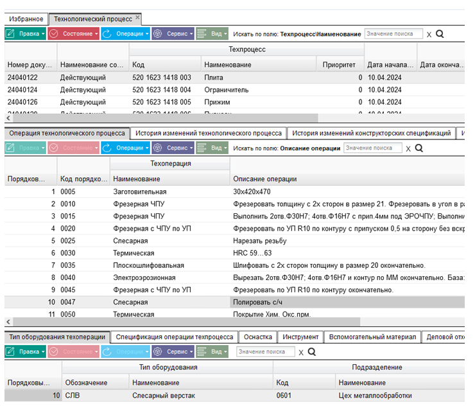This screenshot has width=475, height=415.
Task: Click the Операции button label in the top toolbar
Action: point(130,33)
